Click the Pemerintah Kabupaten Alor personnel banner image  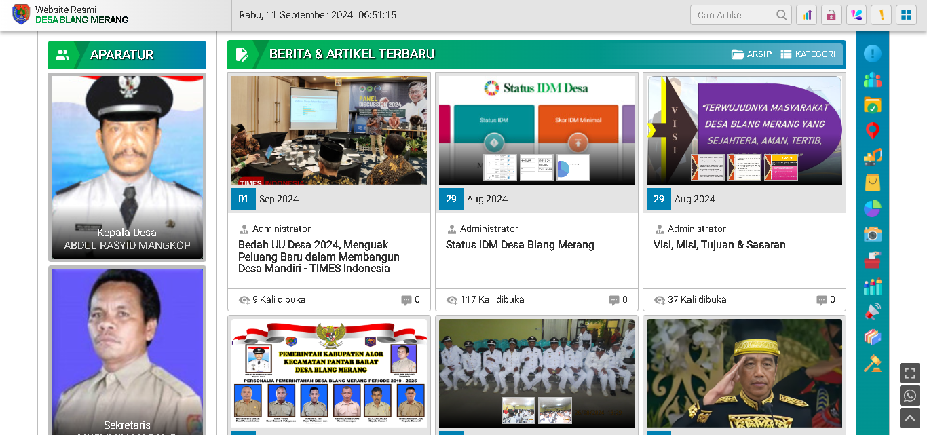(329, 373)
